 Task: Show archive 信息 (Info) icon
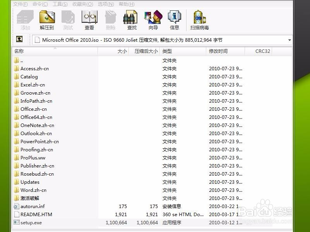[x=175, y=17]
